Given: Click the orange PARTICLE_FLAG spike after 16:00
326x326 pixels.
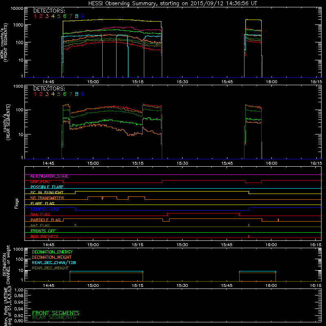Looking at the screenshot, I should 278,220.
